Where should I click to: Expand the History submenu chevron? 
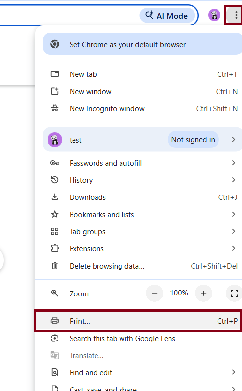234,180
